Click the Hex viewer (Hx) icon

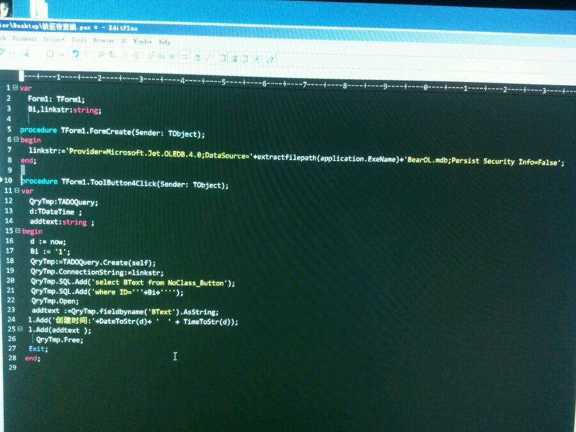point(161,56)
